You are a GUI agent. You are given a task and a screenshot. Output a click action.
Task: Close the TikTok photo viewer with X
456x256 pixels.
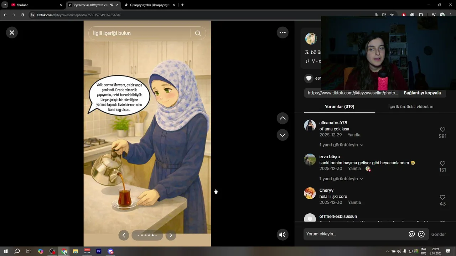12,32
